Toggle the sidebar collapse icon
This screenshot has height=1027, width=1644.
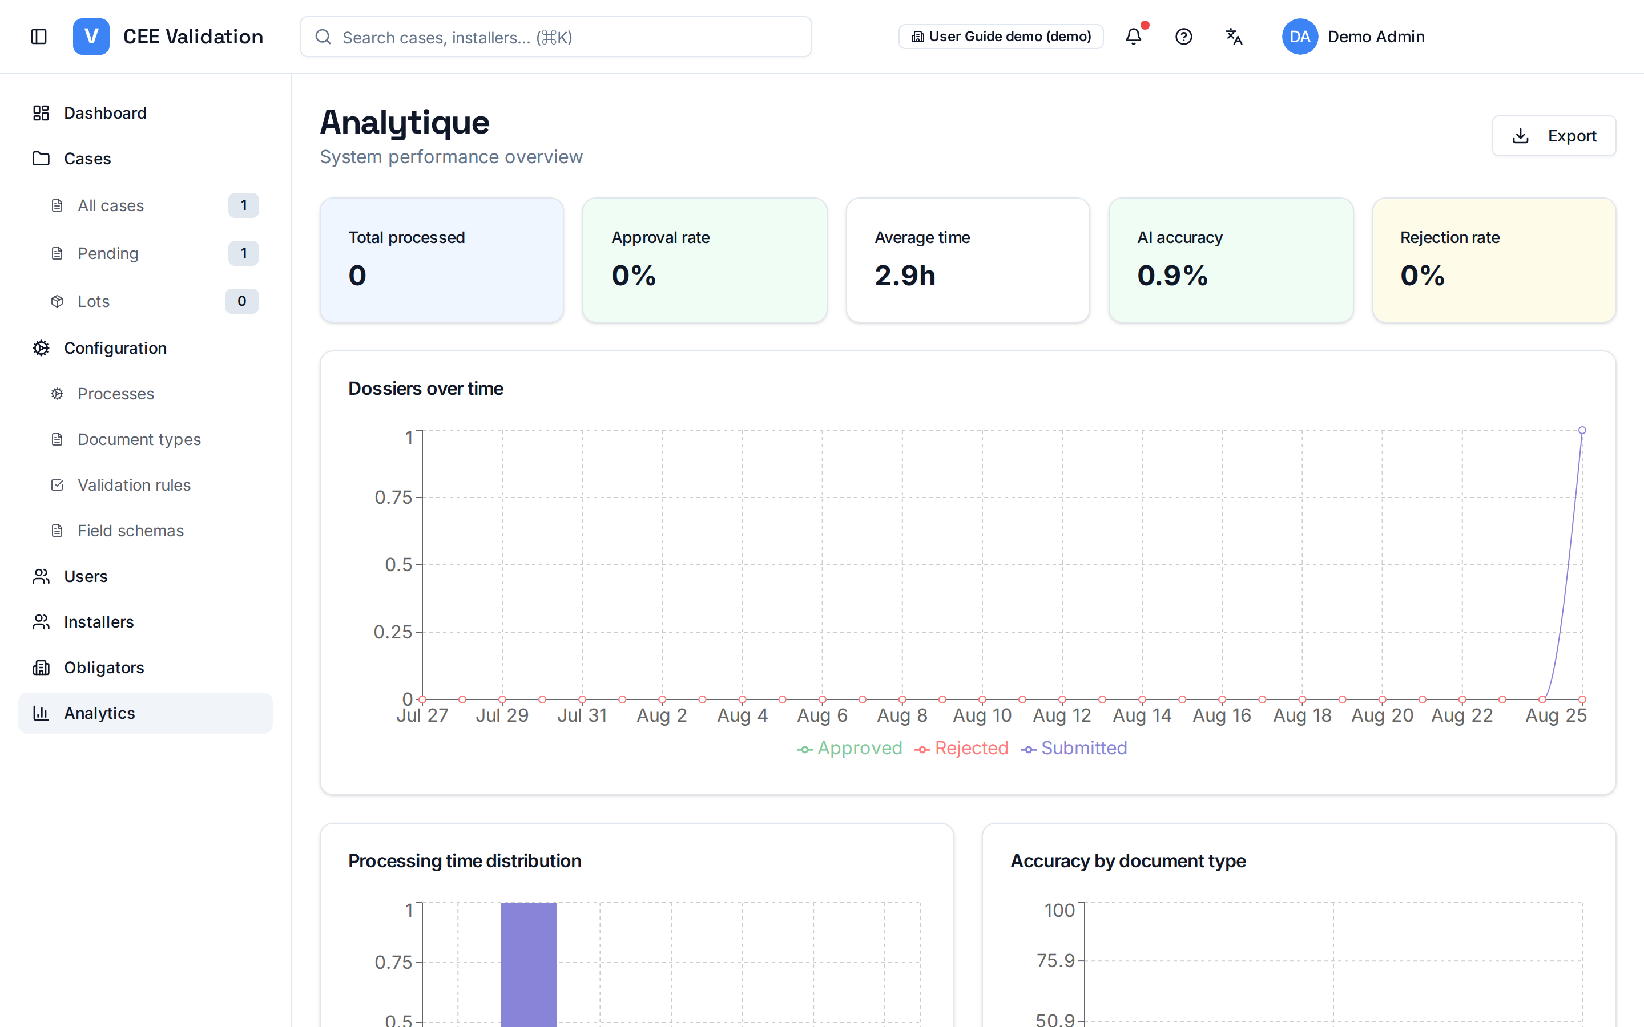click(x=39, y=37)
